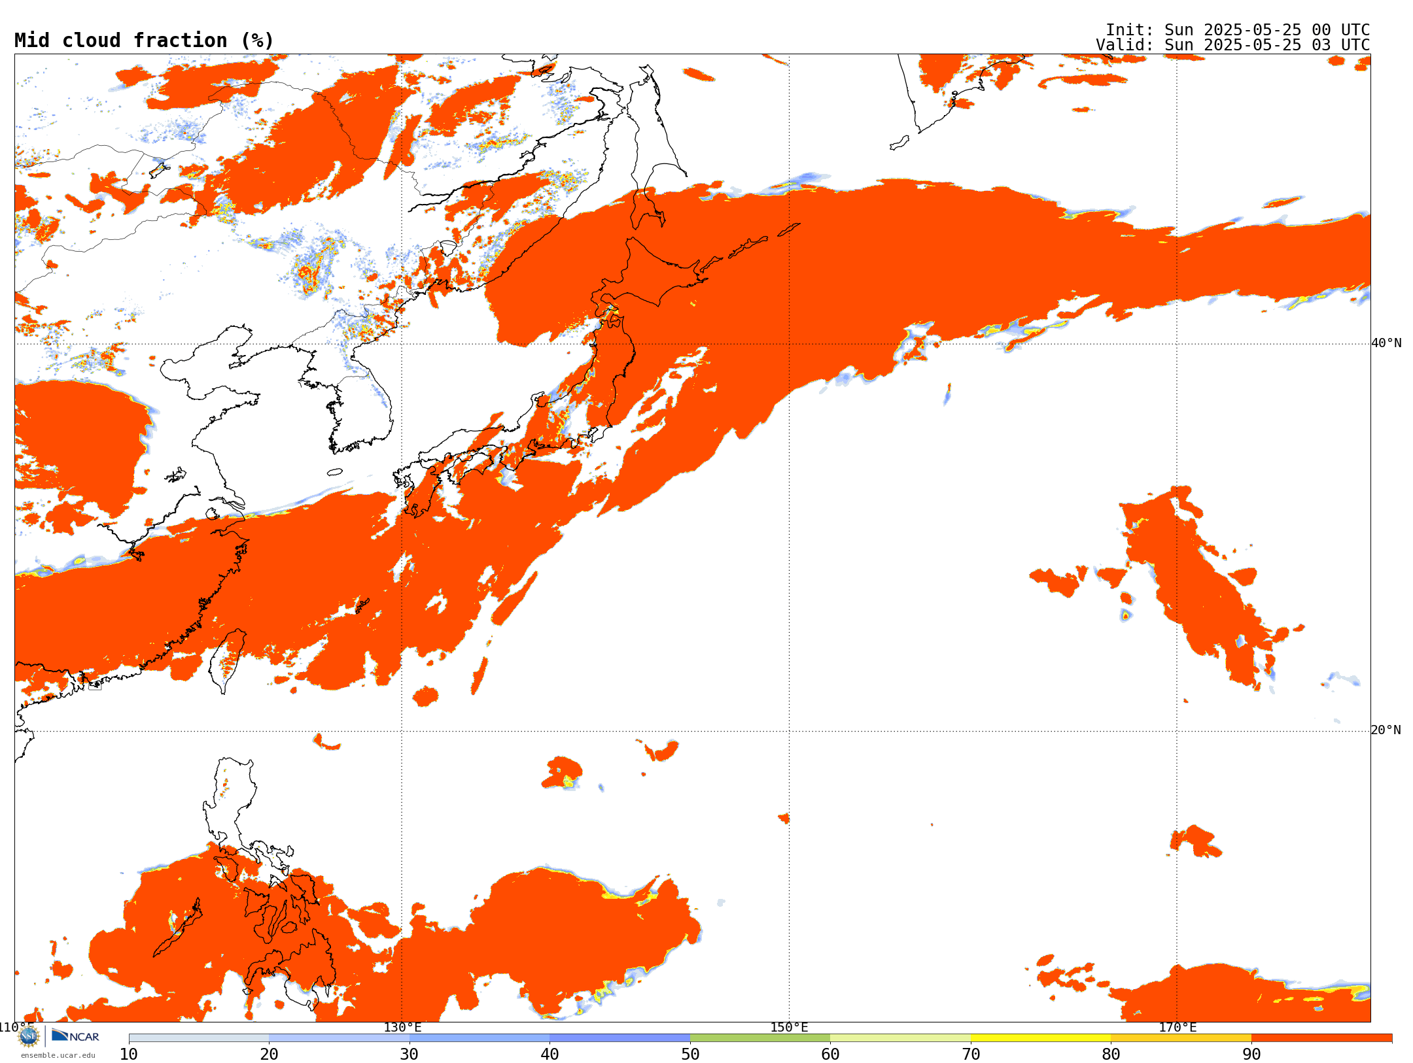Click the 80-90 gold colorbar segment
This screenshot has height=1063, width=1413.
point(1181,1038)
